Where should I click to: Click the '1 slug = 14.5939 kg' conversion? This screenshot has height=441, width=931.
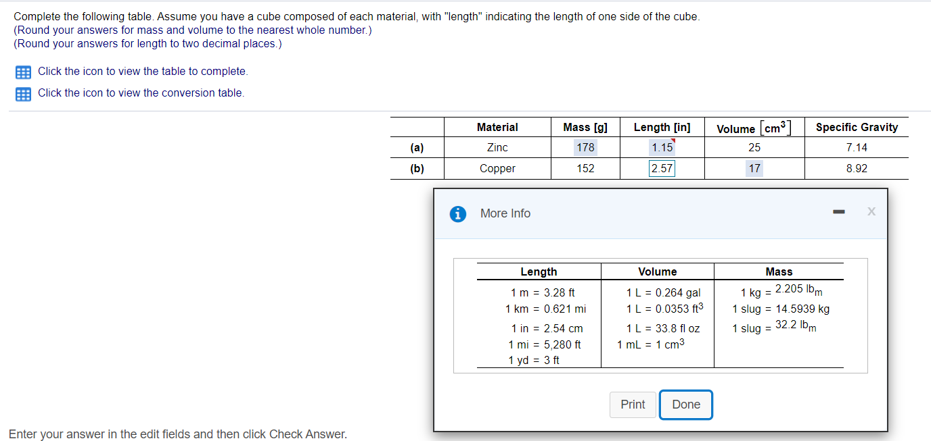point(781,309)
